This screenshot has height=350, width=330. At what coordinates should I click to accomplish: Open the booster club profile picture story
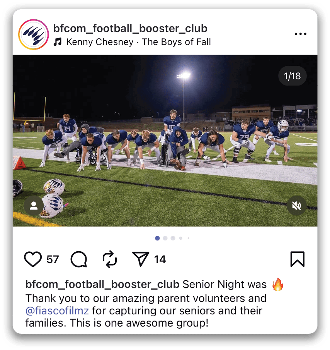(33, 34)
